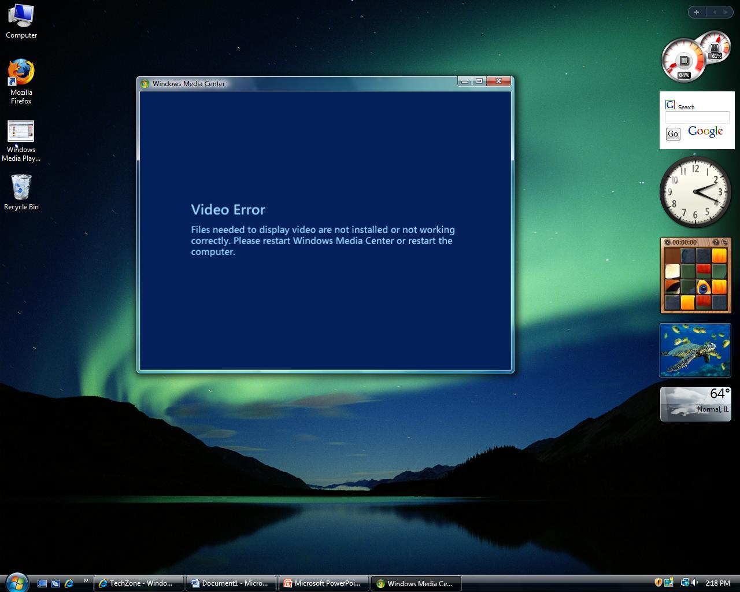
Task: Click inside the Google search input field
Action: (696, 117)
